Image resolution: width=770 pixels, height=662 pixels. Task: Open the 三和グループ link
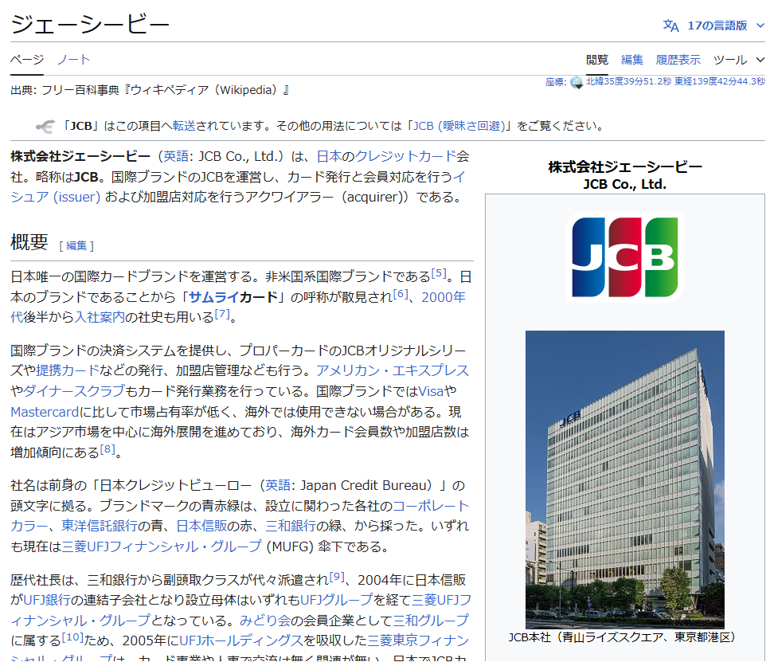click(431, 621)
